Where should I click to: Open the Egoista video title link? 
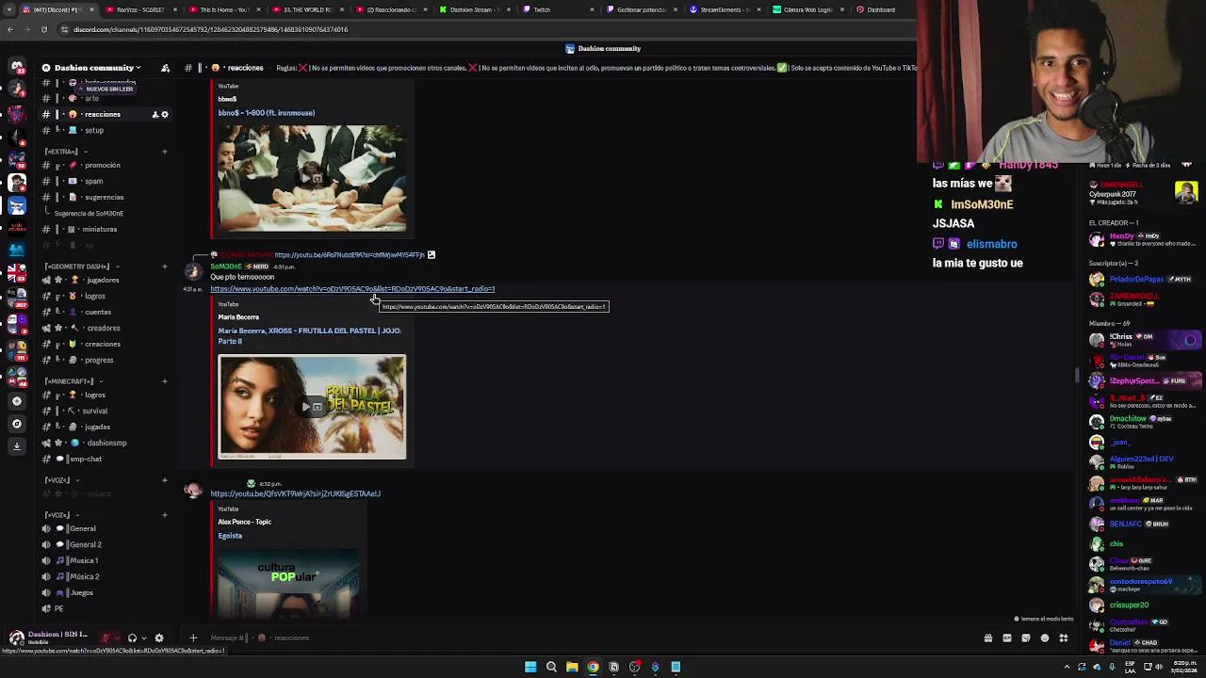(230, 536)
